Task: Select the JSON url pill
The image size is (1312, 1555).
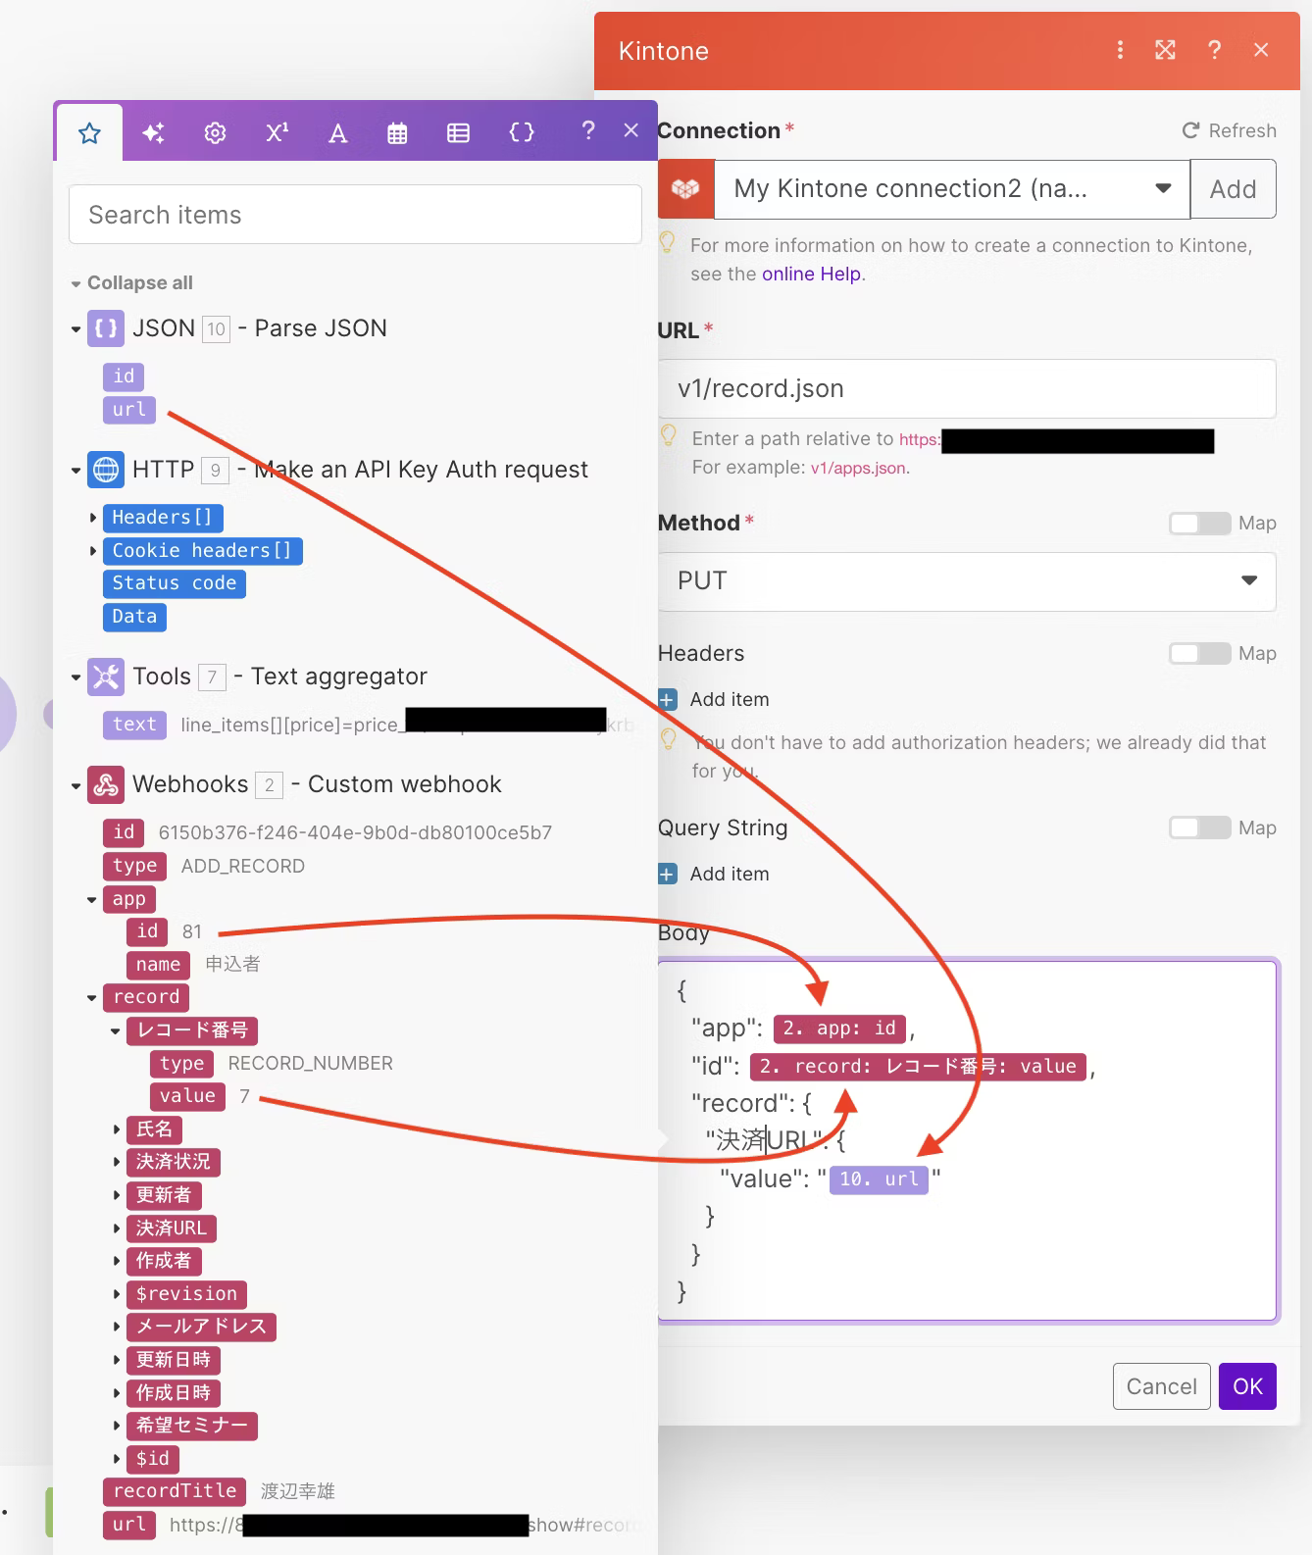Action: point(128,410)
